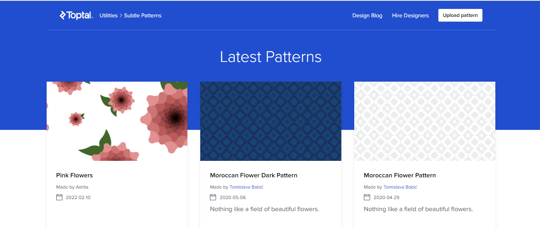Visit Tomislava Babić link under Moroccan Flower Dark Pattern
The image size is (540, 228).
(x=246, y=187)
